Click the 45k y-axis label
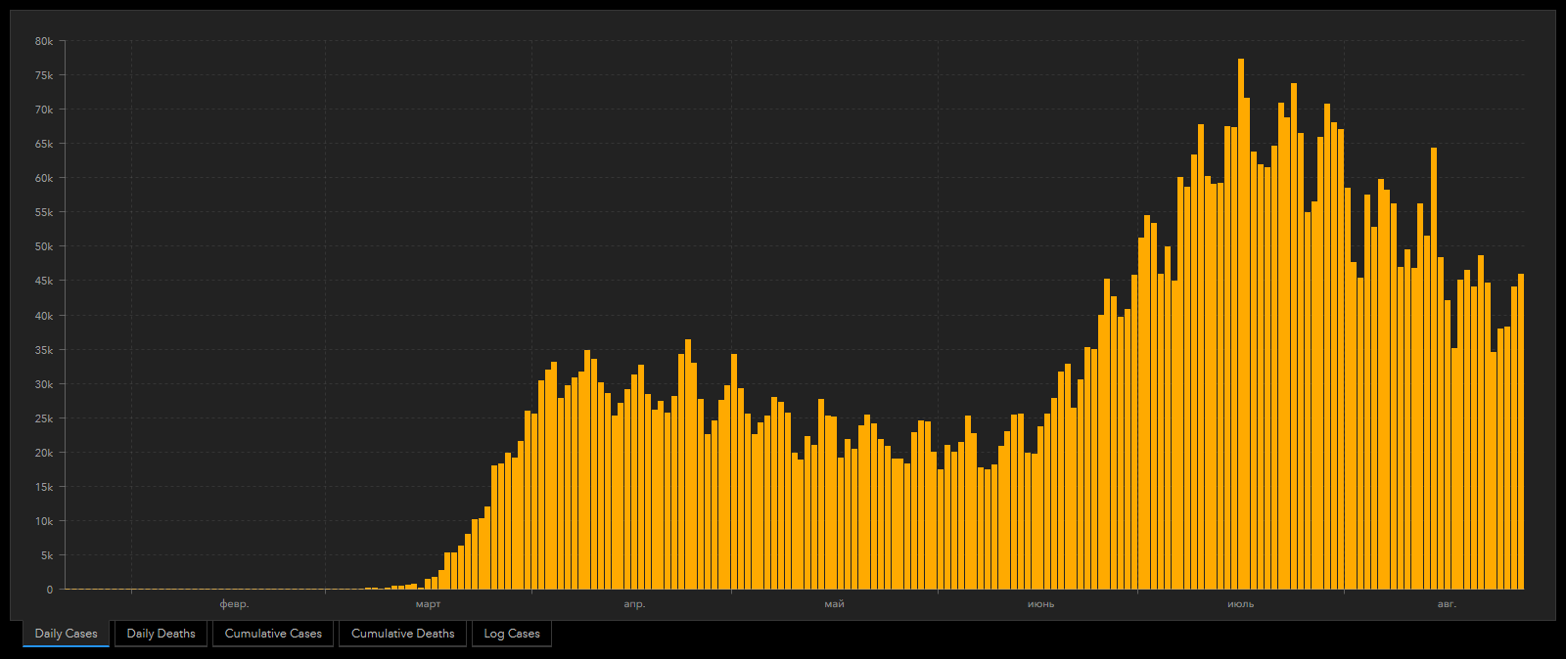This screenshot has height=659, width=1566. pyautogui.click(x=44, y=281)
